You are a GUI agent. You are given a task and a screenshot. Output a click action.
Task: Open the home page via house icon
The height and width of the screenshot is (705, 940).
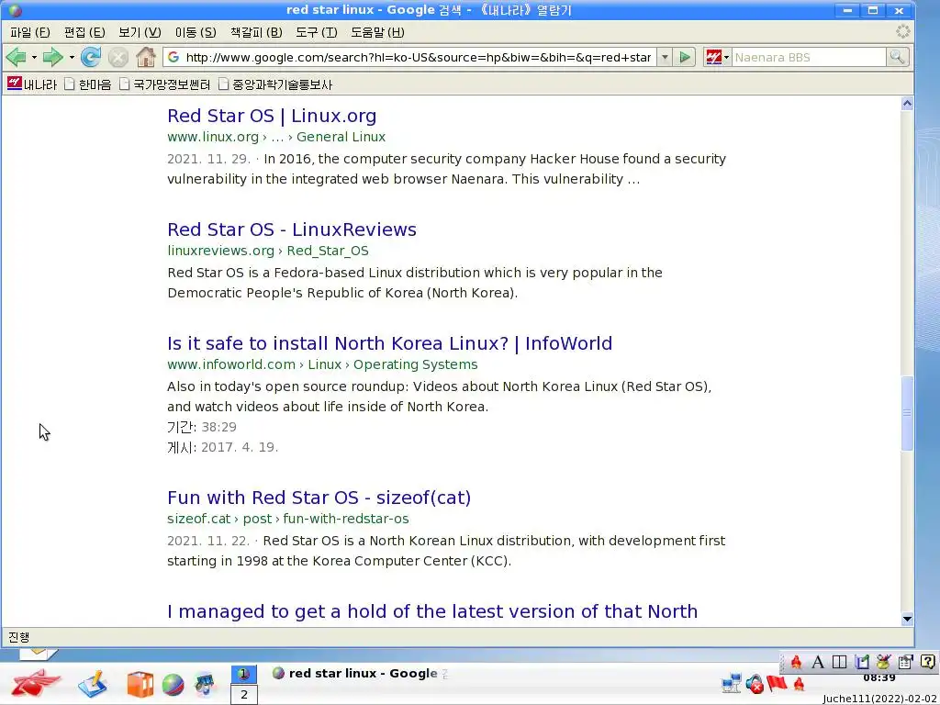pos(145,58)
